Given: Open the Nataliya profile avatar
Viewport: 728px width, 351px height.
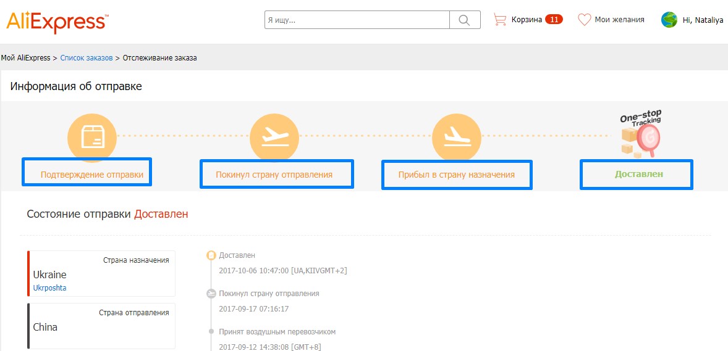Looking at the screenshot, I should click(669, 20).
